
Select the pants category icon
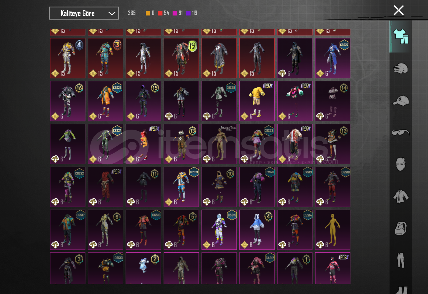click(x=400, y=260)
